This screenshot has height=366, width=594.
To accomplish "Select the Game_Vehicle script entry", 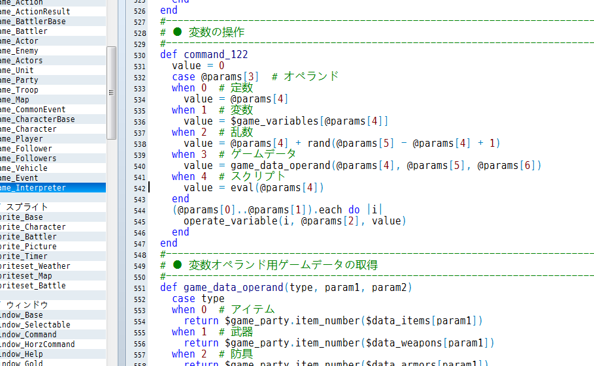I will coord(53,168).
